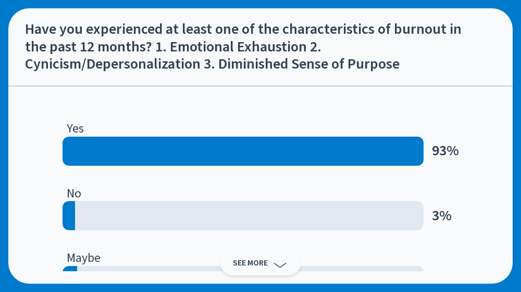Expand results with the down chevron
521x292 pixels.
point(280,264)
